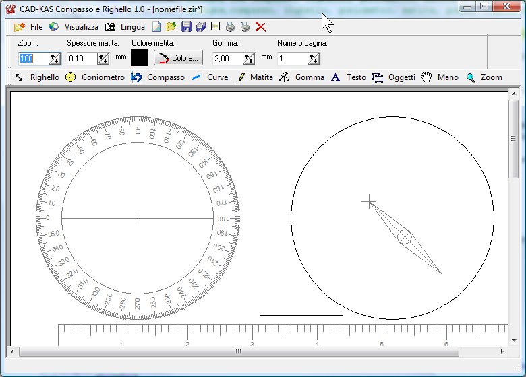Viewport: 526px width, 377px height.
Task: Click the Gomma size spinner arrows
Action: click(x=249, y=59)
